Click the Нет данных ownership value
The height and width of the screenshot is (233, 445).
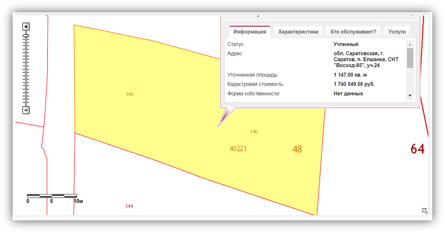[348, 94]
